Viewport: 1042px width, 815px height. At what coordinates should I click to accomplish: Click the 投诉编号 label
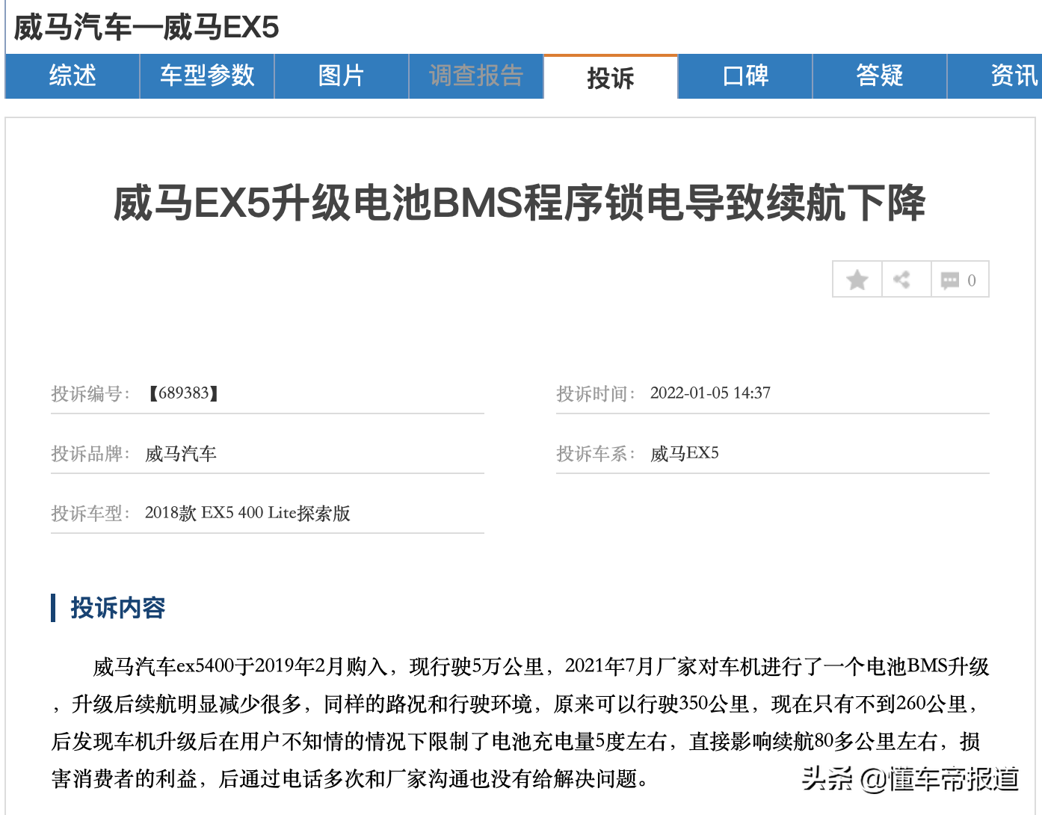[x=90, y=393]
